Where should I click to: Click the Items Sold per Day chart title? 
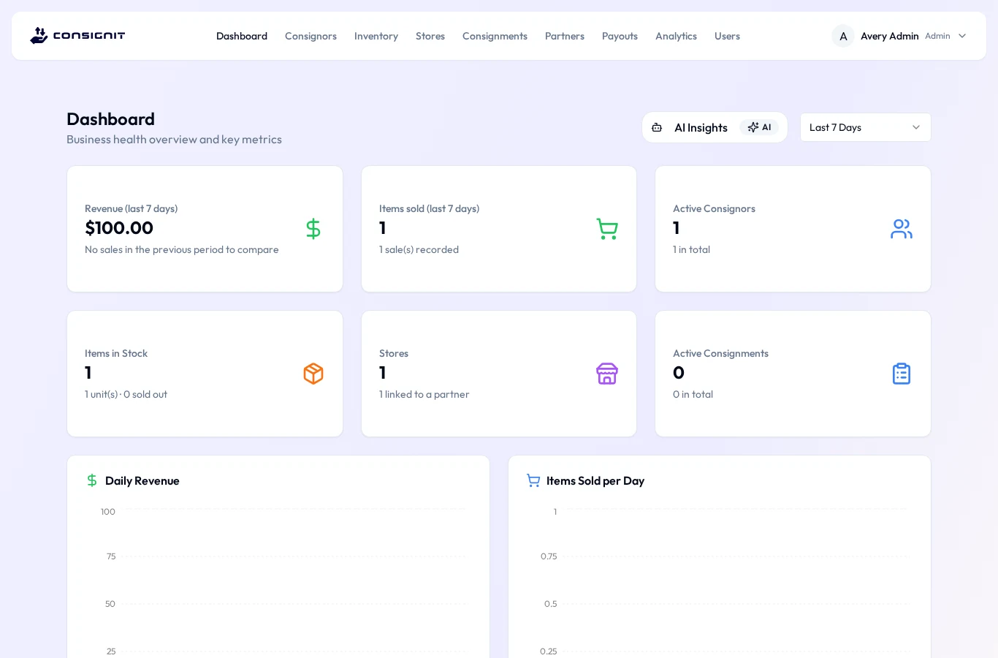point(595,480)
